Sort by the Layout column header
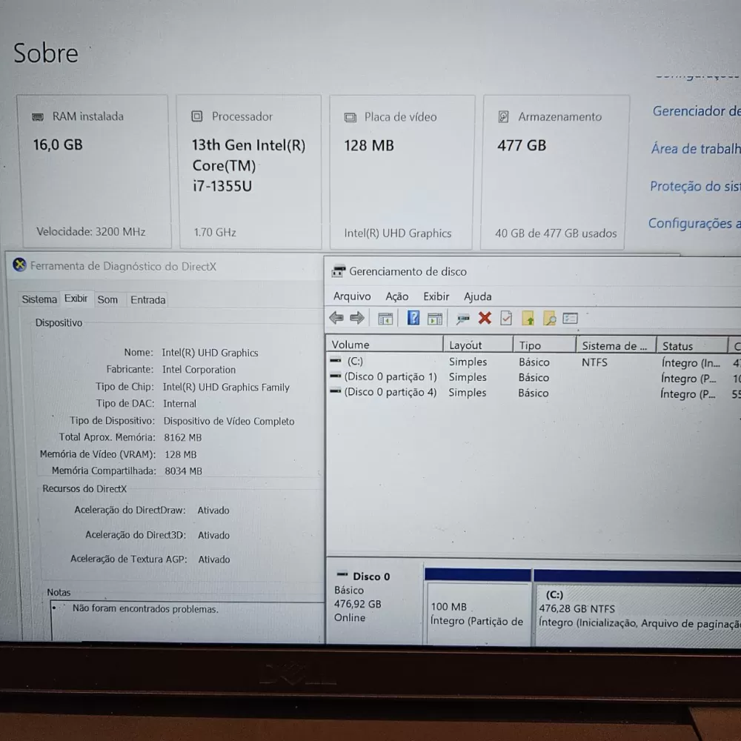The height and width of the screenshot is (741, 741). (x=478, y=345)
